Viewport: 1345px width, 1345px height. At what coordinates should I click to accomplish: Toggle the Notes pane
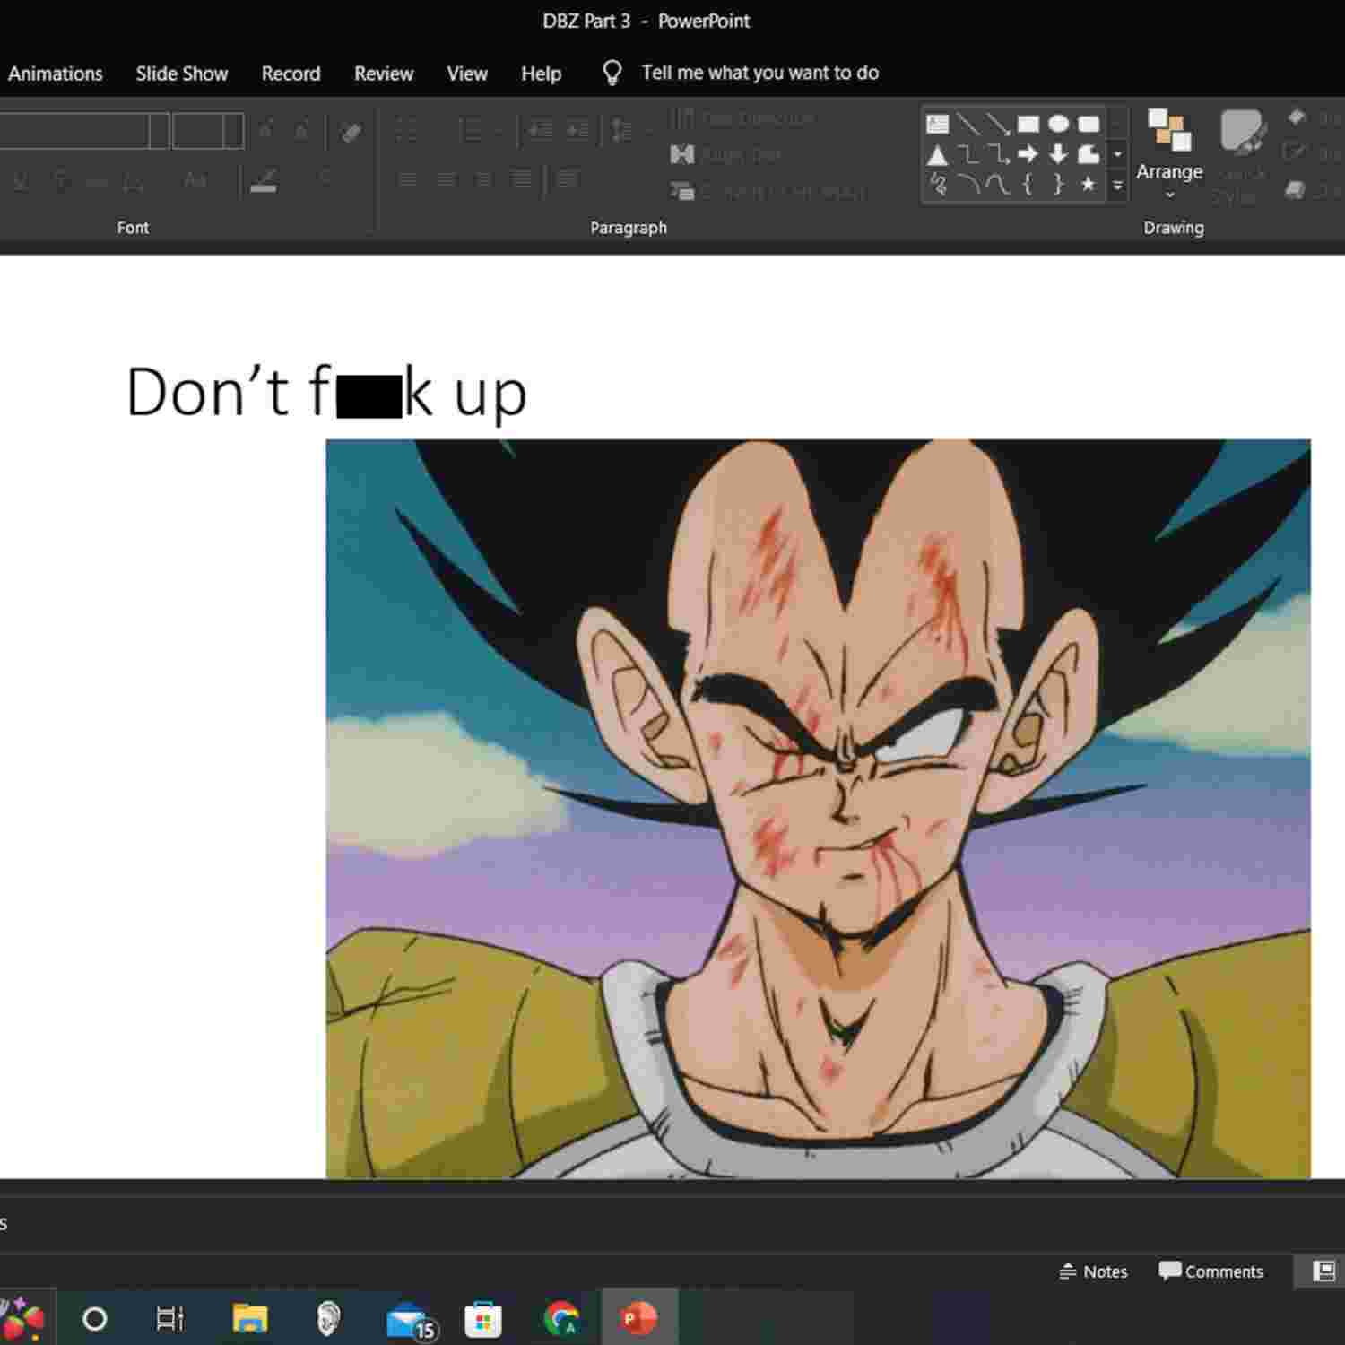point(1093,1271)
